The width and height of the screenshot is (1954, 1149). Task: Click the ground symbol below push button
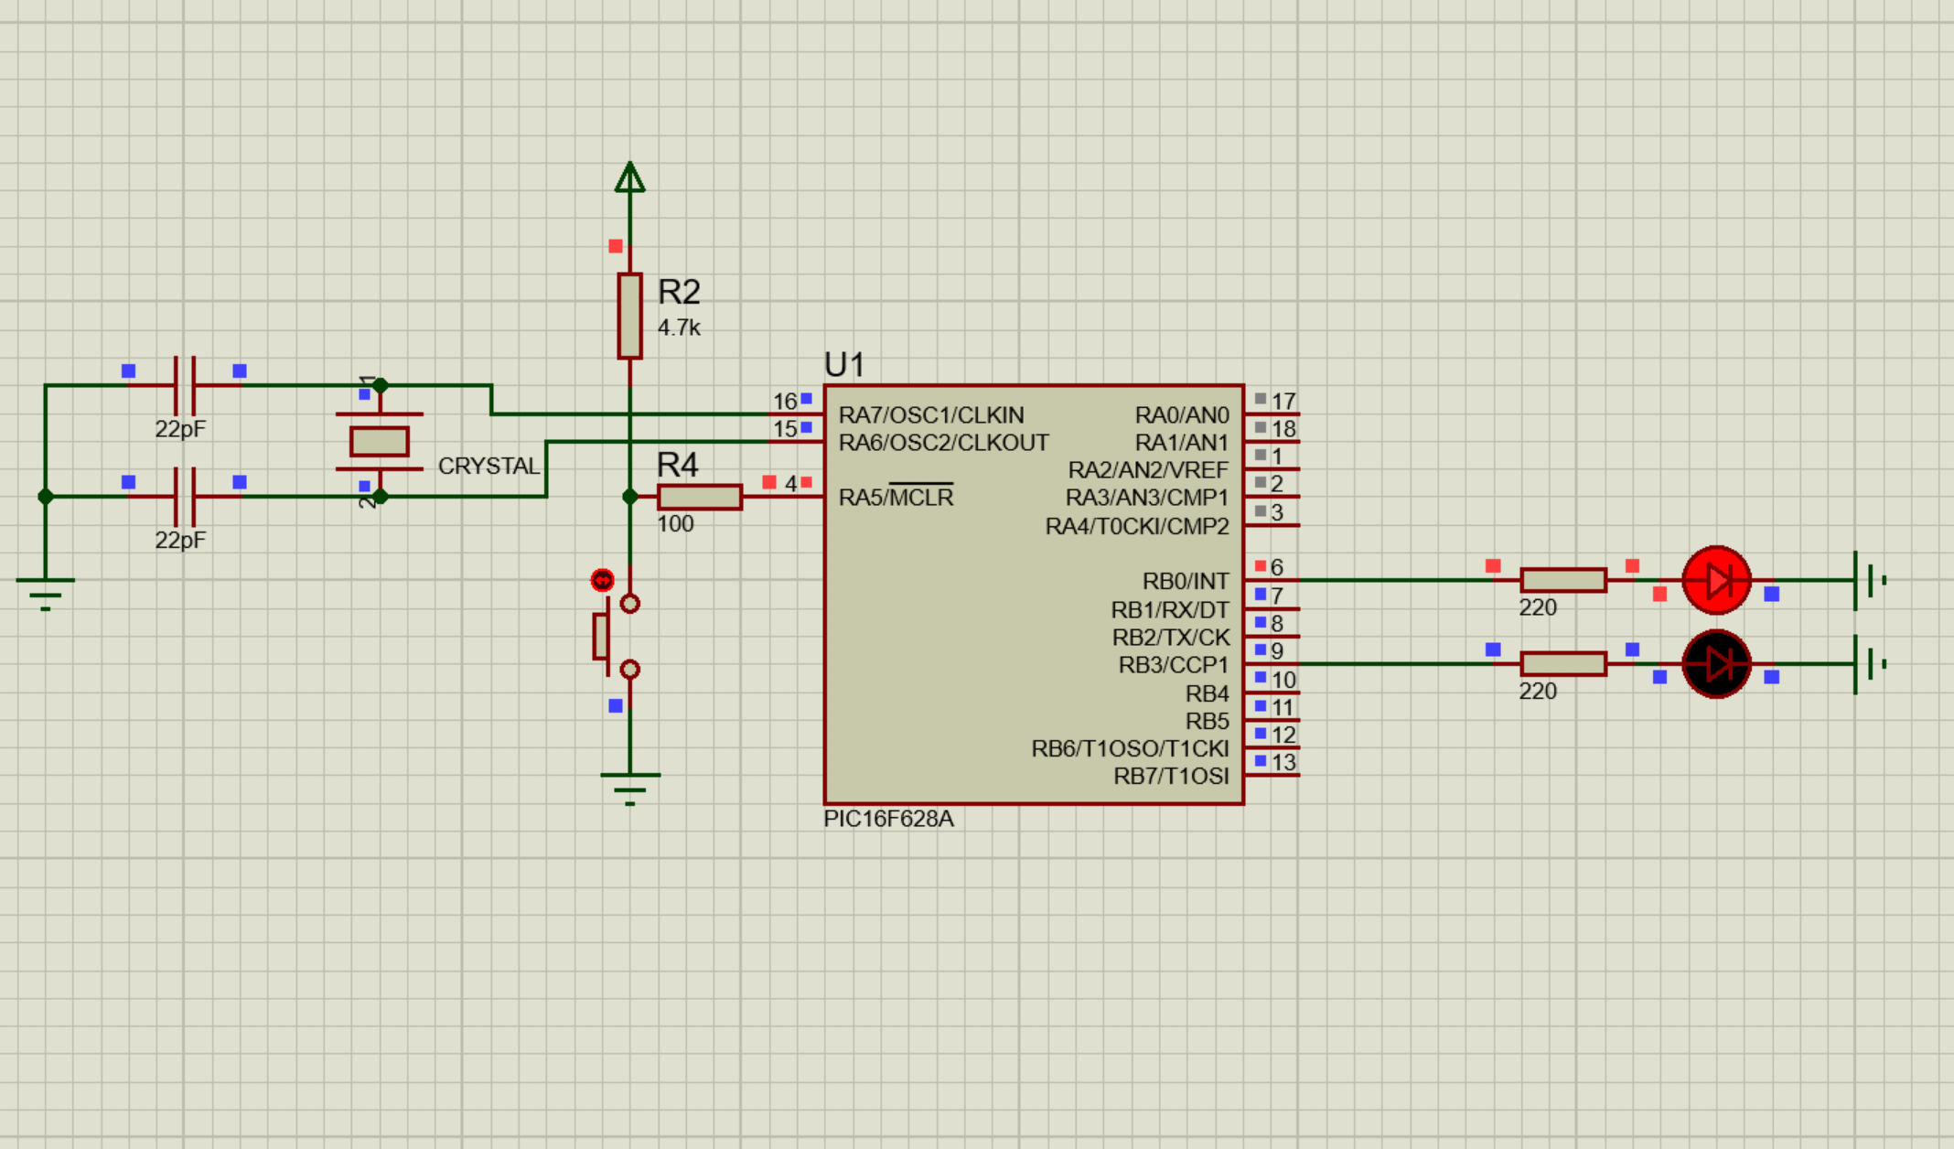(x=629, y=787)
